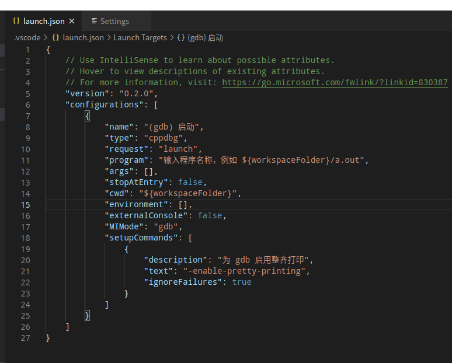Click the "configurations" key
Image resolution: width=452 pixels, height=363 pixels.
pos(105,104)
